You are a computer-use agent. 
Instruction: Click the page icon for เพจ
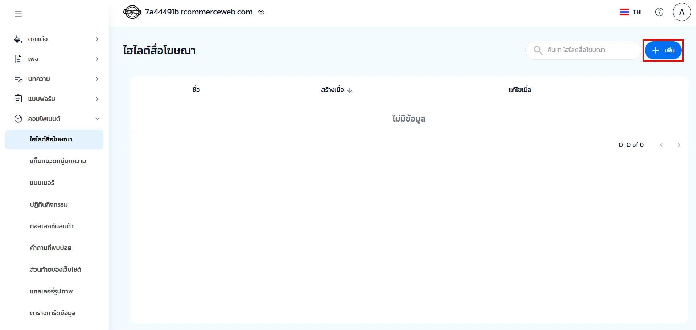tap(18, 59)
